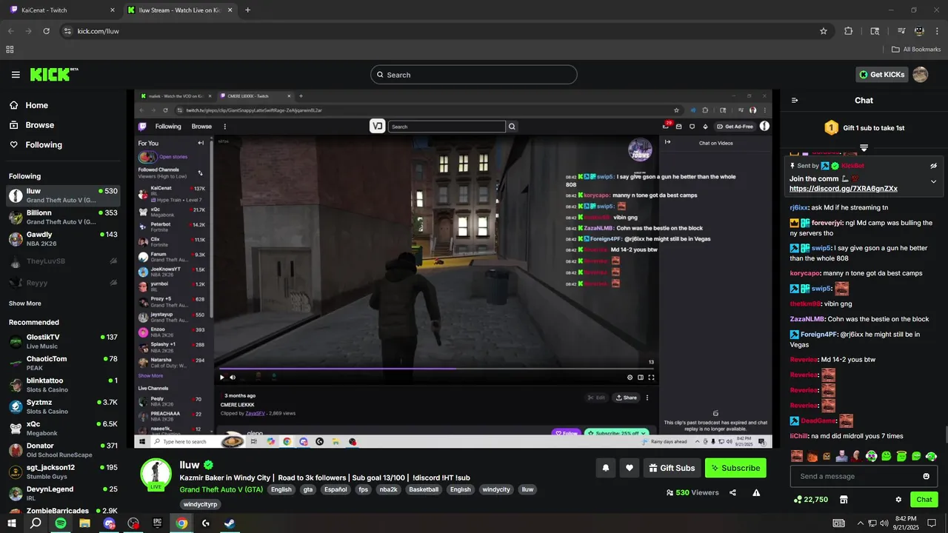Viewport: 948px width, 533px height.
Task: Open the Kick hamburger sidebar menu
Action: (x=16, y=75)
